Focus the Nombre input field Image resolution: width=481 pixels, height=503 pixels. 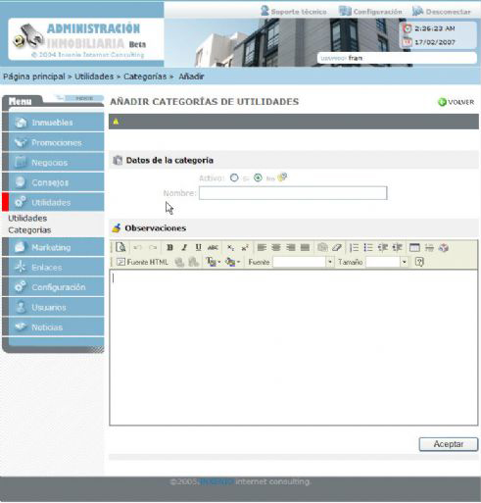tap(293, 193)
